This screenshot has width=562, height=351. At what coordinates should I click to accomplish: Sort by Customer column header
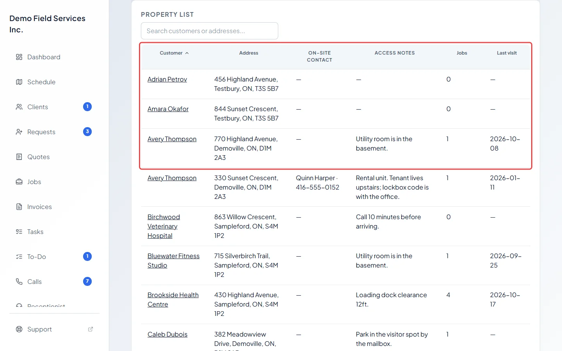(174, 53)
